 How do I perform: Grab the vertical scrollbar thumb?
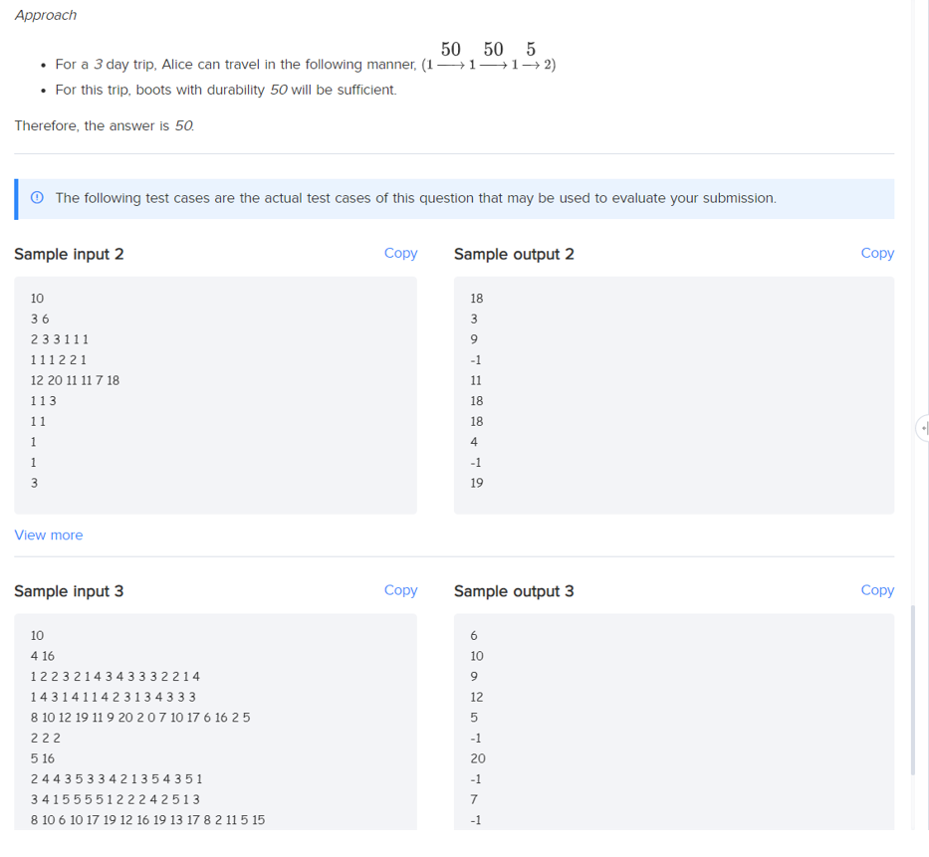coord(913,690)
